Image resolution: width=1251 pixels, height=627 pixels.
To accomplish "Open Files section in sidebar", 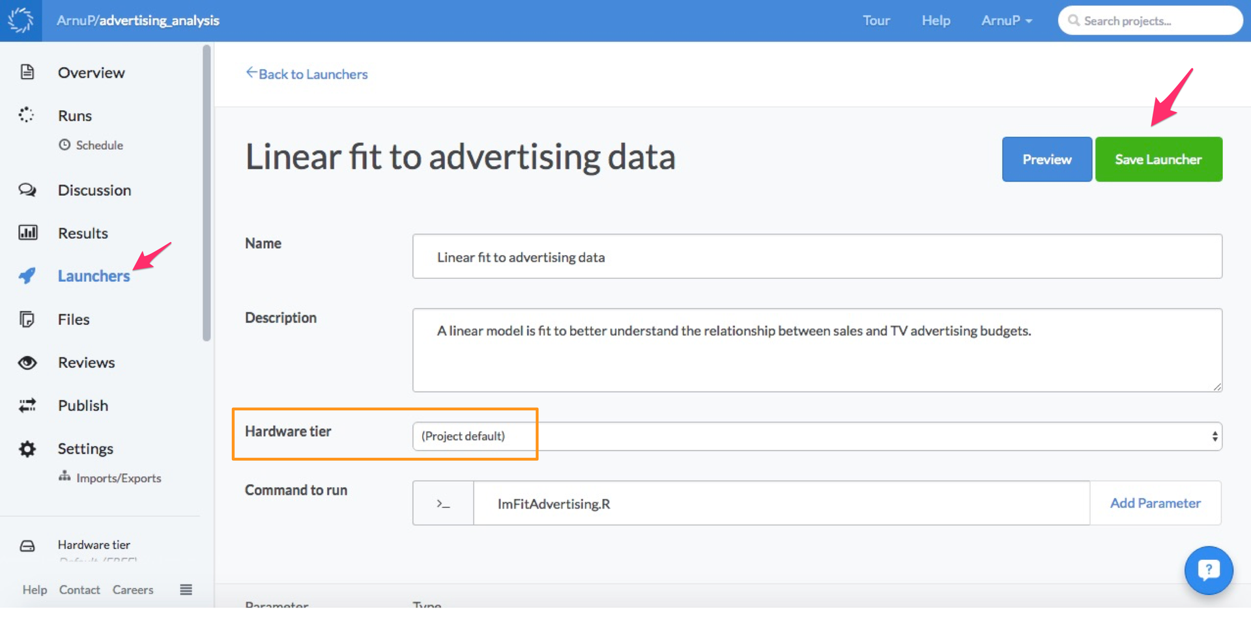I will (74, 320).
